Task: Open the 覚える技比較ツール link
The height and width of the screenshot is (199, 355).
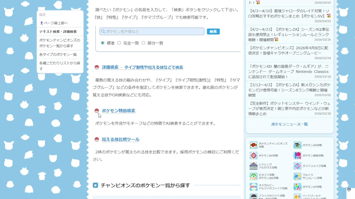Action: (120, 139)
